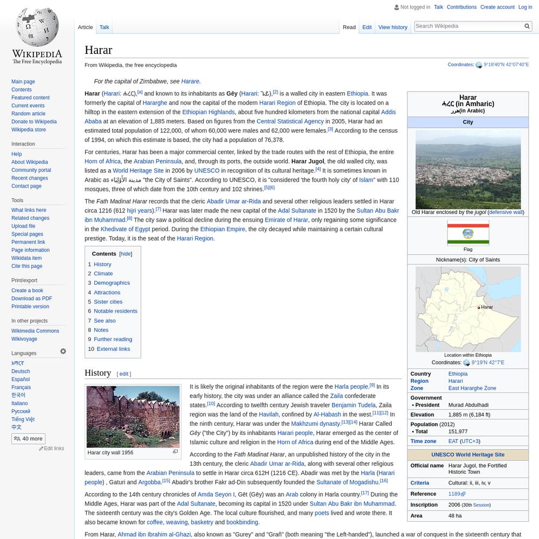
Task: Open Printable version link
Action: click(30, 307)
